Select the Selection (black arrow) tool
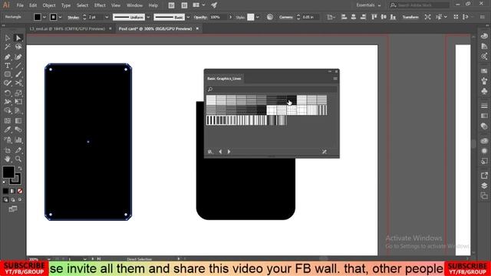Image resolution: width=491 pixels, height=276 pixels. pyautogui.click(x=8, y=38)
